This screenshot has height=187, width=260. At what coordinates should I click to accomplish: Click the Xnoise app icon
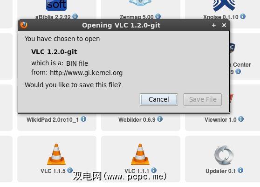pyautogui.click(x=224, y=6)
